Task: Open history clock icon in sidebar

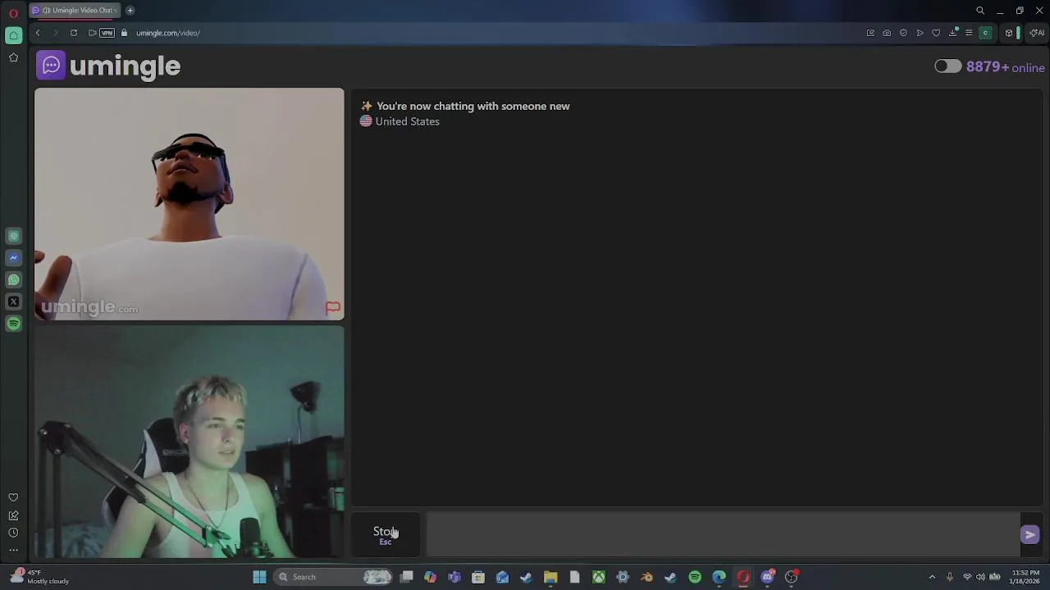Action: click(x=13, y=533)
